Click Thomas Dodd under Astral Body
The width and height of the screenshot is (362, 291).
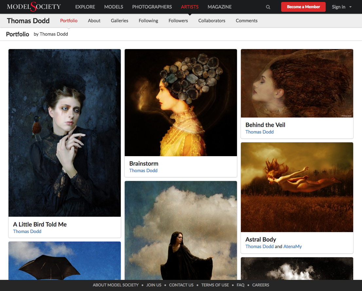click(x=260, y=246)
